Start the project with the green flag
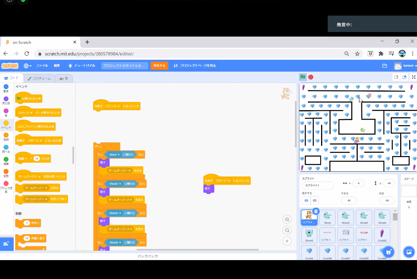Image resolution: width=417 pixels, height=279 pixels. click(x=303, y=77)
